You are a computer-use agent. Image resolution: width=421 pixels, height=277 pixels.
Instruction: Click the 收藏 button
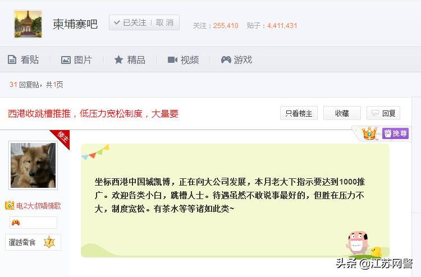[342, 113]
